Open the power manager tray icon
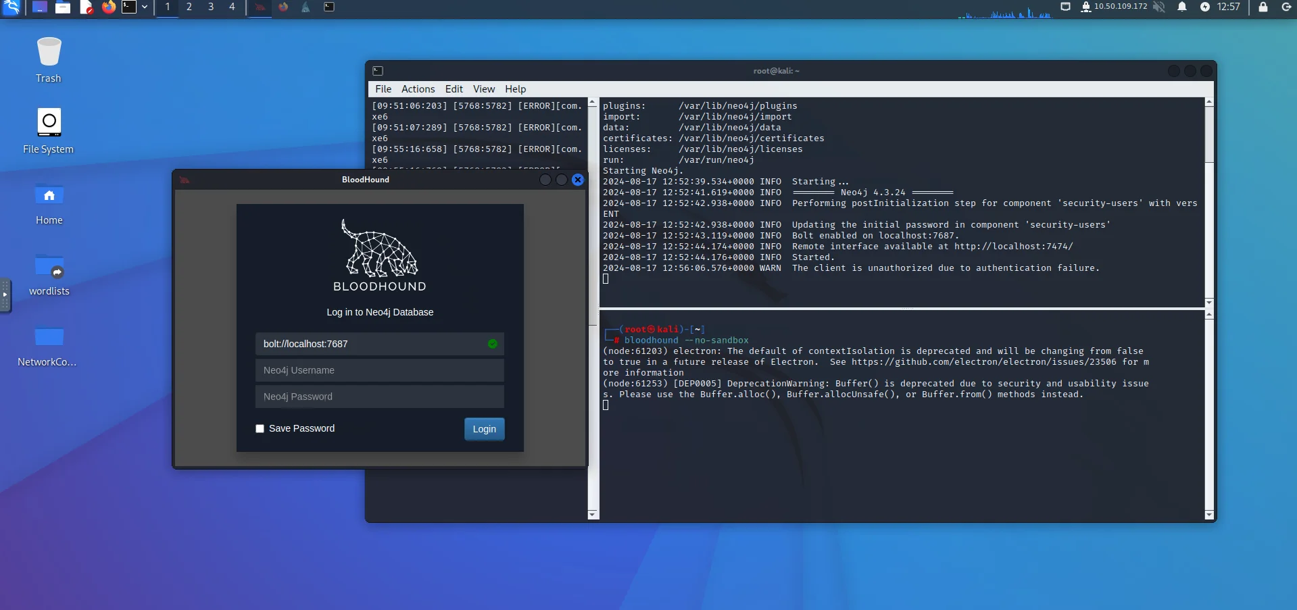 click(1204, 7)
